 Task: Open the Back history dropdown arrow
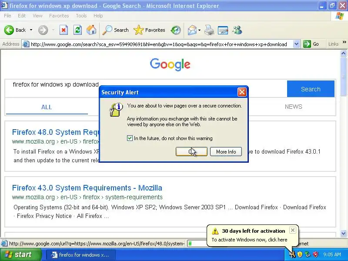pos(31,30)
